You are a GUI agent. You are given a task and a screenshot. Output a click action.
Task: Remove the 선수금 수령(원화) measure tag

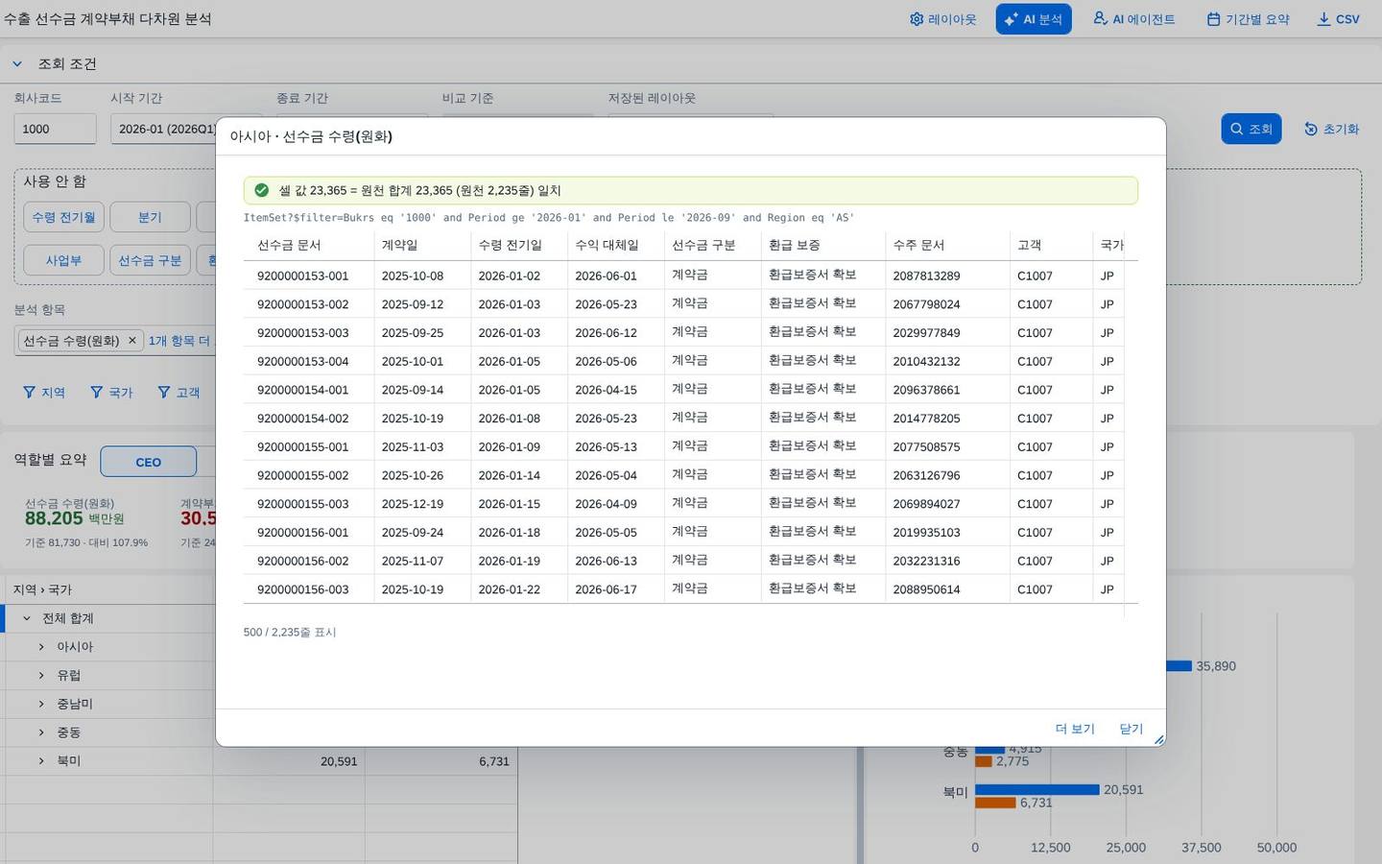[x=132, y=341]
